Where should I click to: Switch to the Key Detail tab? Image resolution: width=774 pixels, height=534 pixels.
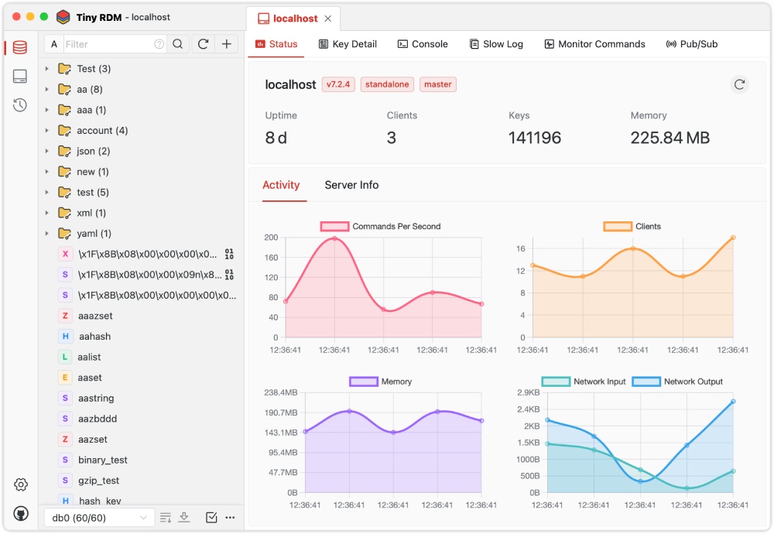pyautogui.click(x=348, y=44)
